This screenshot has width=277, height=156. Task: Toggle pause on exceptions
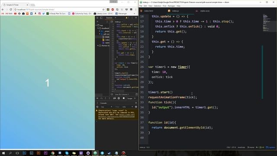tap(119, 98)
